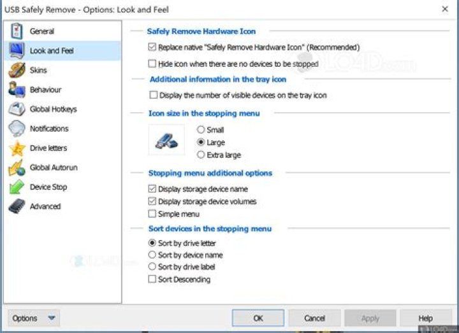459x333 pixels.
Task: Expand the Options dropdown arrow
Action: pos(52,318)
